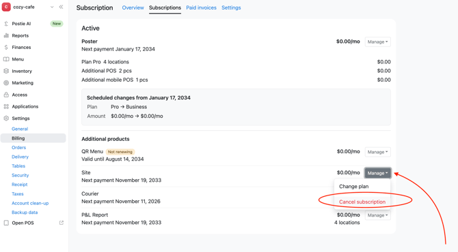Open Menu via its book icon

6,59
